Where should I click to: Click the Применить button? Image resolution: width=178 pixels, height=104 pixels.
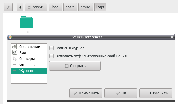coord(86,93)
